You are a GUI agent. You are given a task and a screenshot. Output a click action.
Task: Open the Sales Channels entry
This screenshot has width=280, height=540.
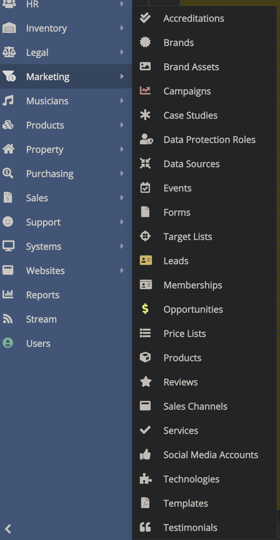[195, 406]
